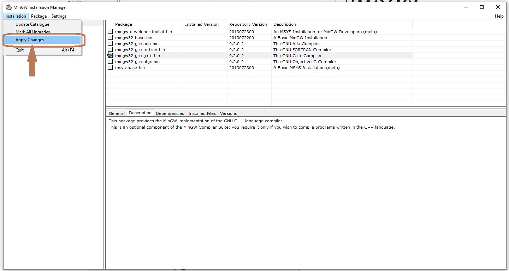This screenshot has width=509, height=271.
Task: Select the mingw32-base-bin package name
Action: coord(134,38)
